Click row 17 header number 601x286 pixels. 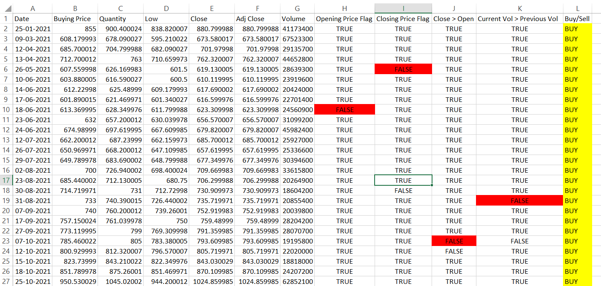[6, 180]
